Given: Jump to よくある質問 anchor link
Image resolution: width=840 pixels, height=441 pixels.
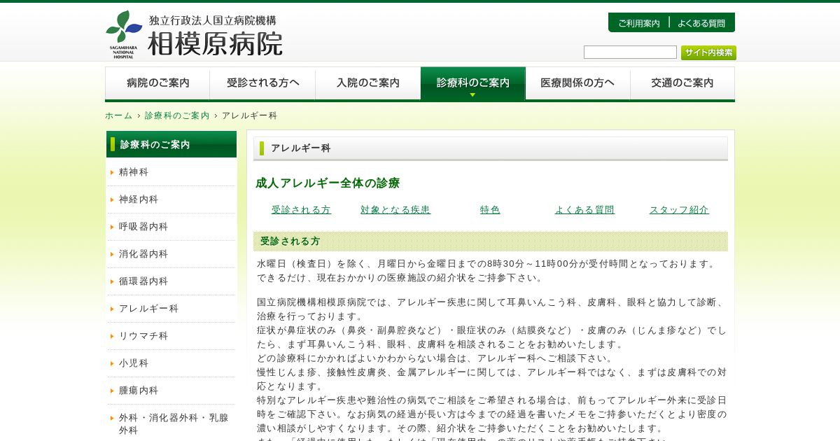Looking at the screenshot, I should point(584,210).
